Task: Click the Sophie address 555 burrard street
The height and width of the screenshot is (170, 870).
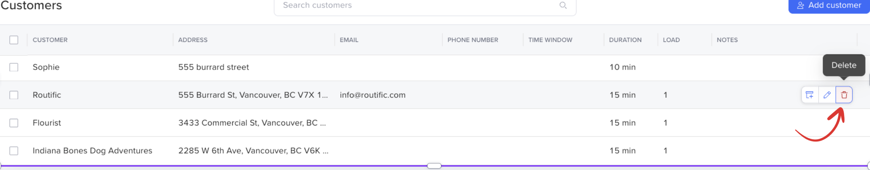Action: (214, 67)
